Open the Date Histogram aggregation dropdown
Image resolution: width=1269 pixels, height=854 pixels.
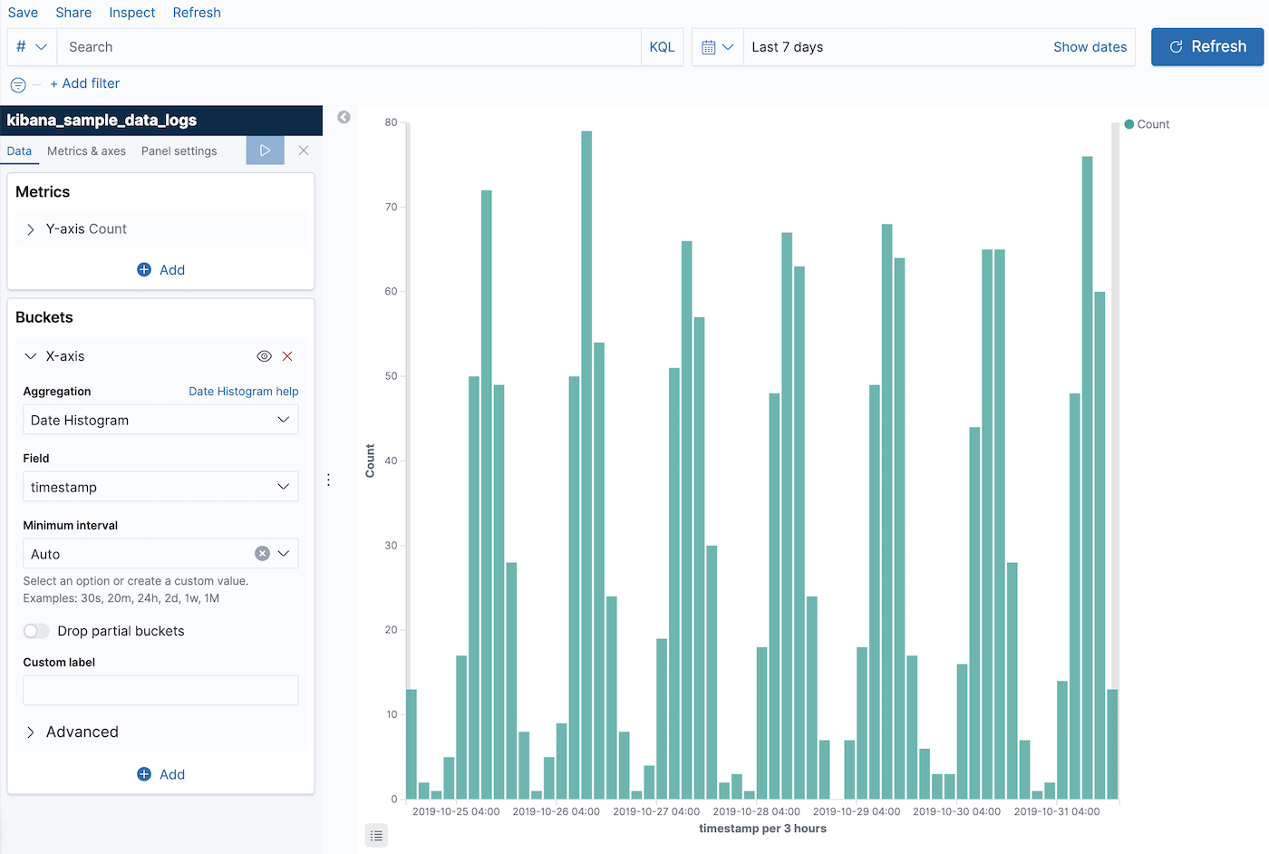(x=160, y=419)
